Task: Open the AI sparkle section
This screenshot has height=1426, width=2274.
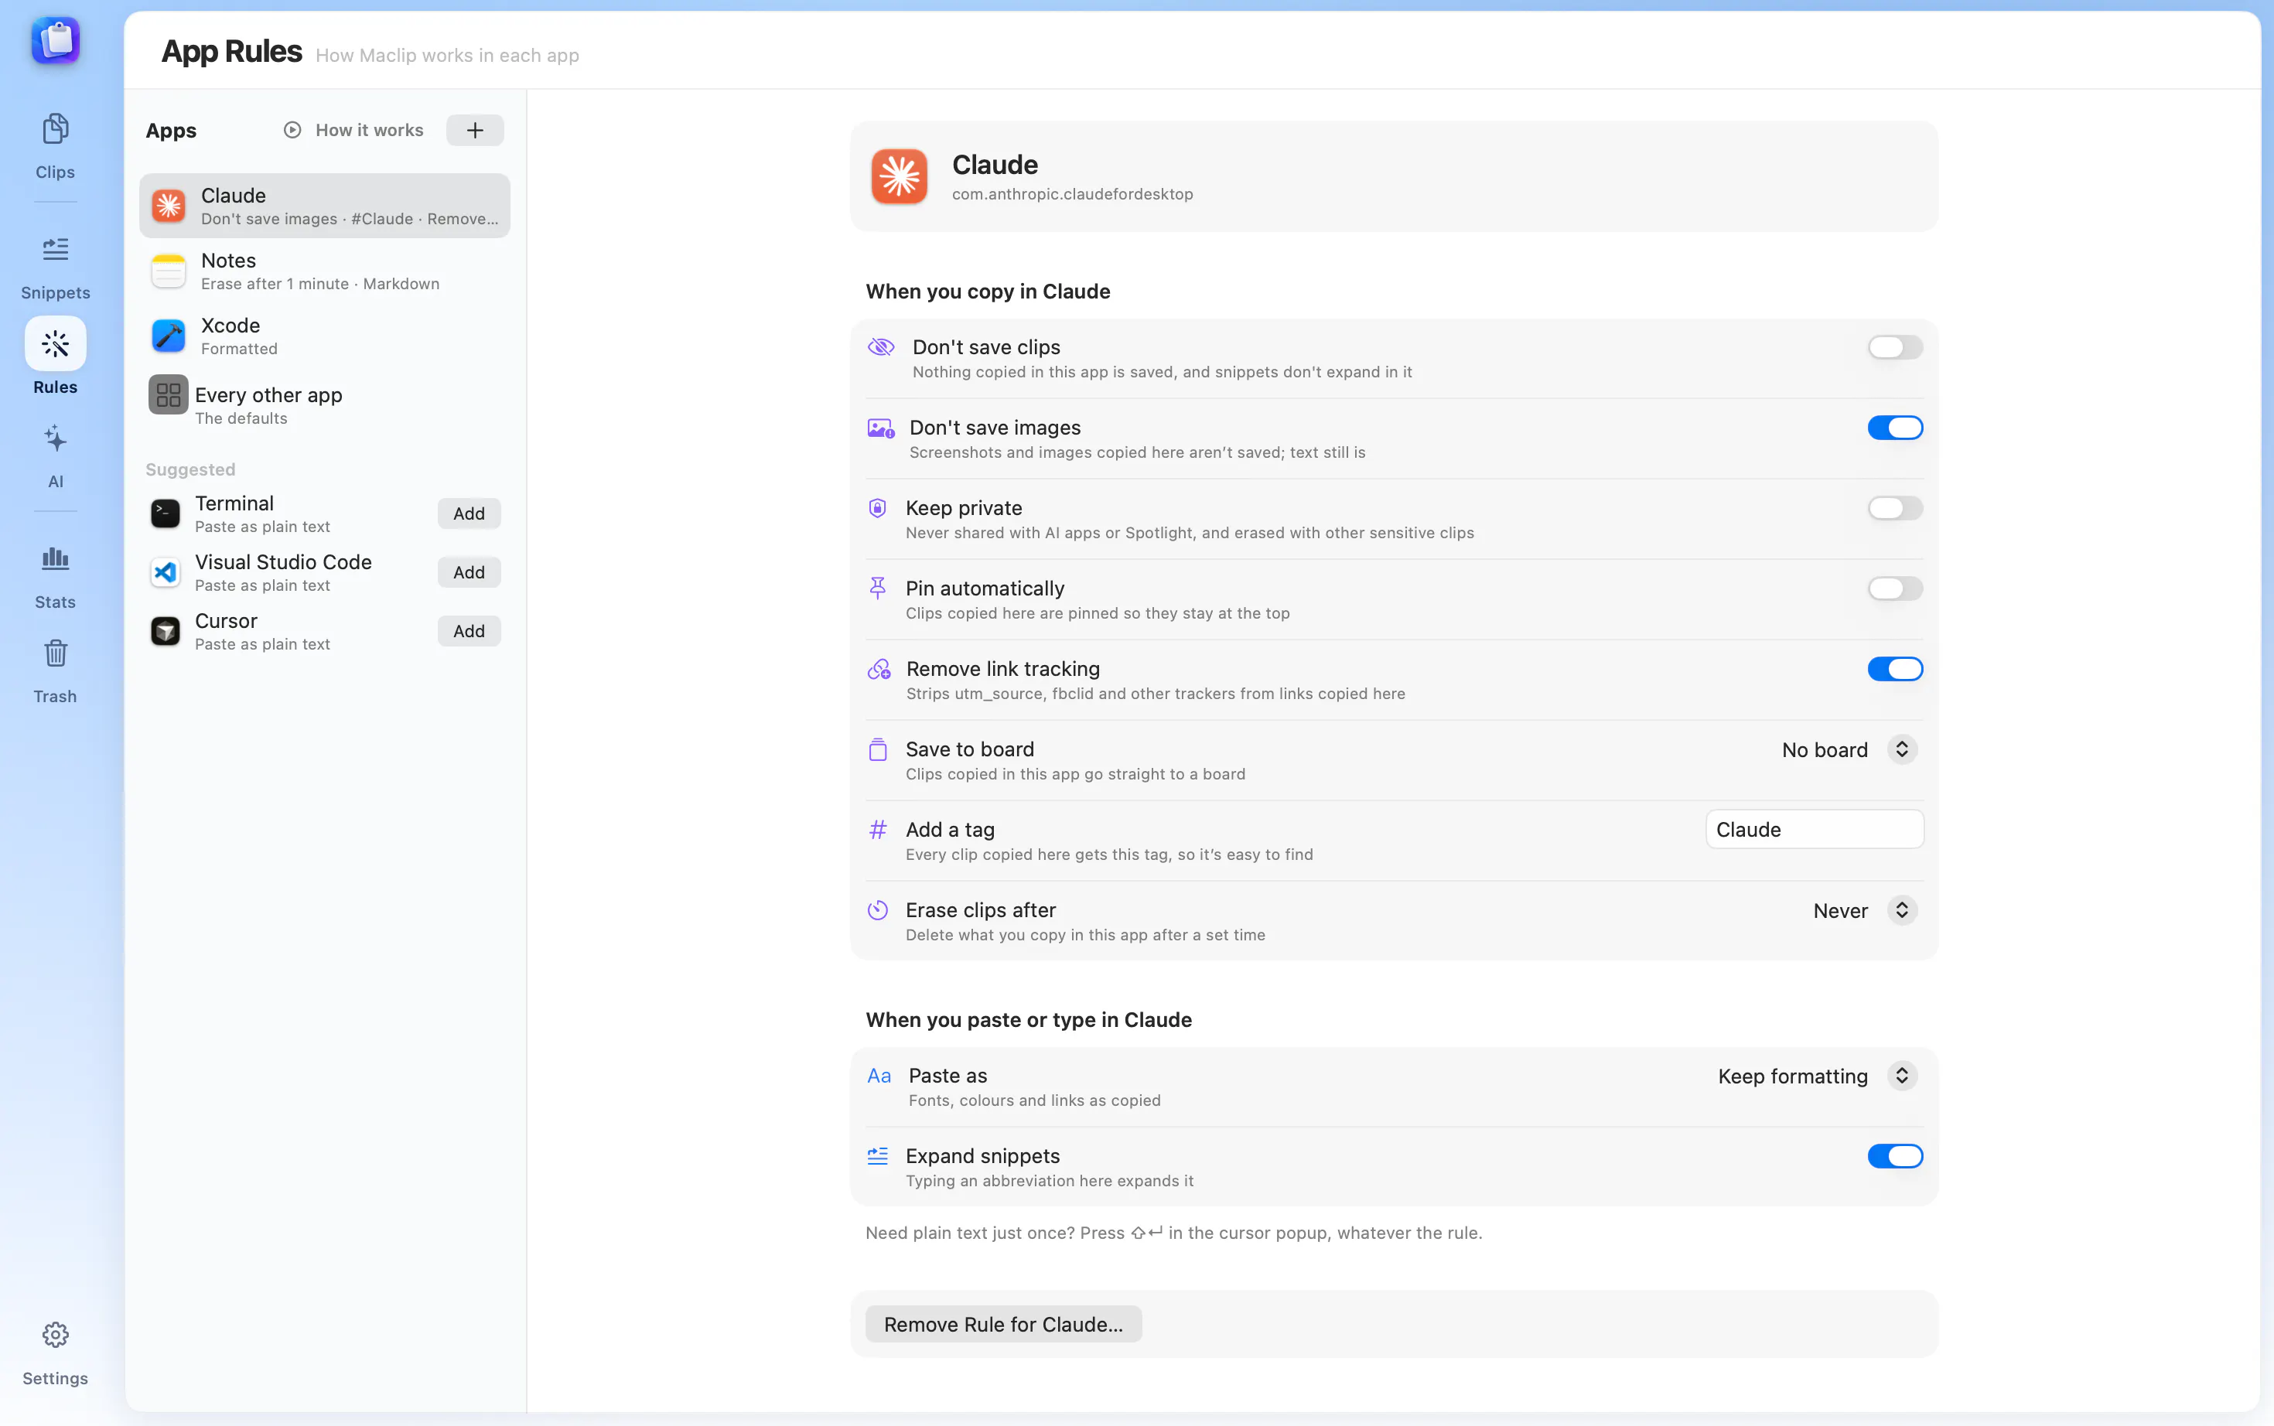Action: pos(55,455)
